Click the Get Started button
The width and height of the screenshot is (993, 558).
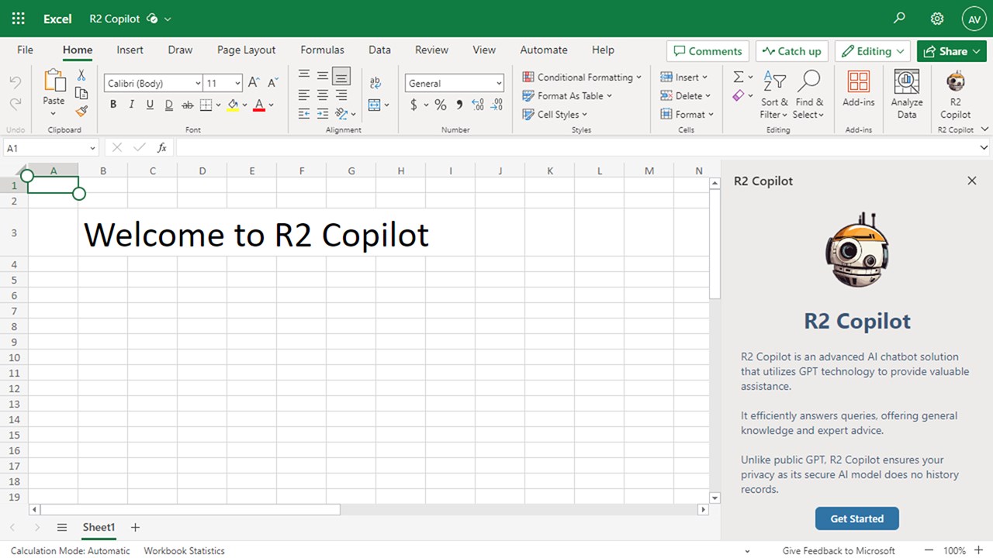coord(857,518)
